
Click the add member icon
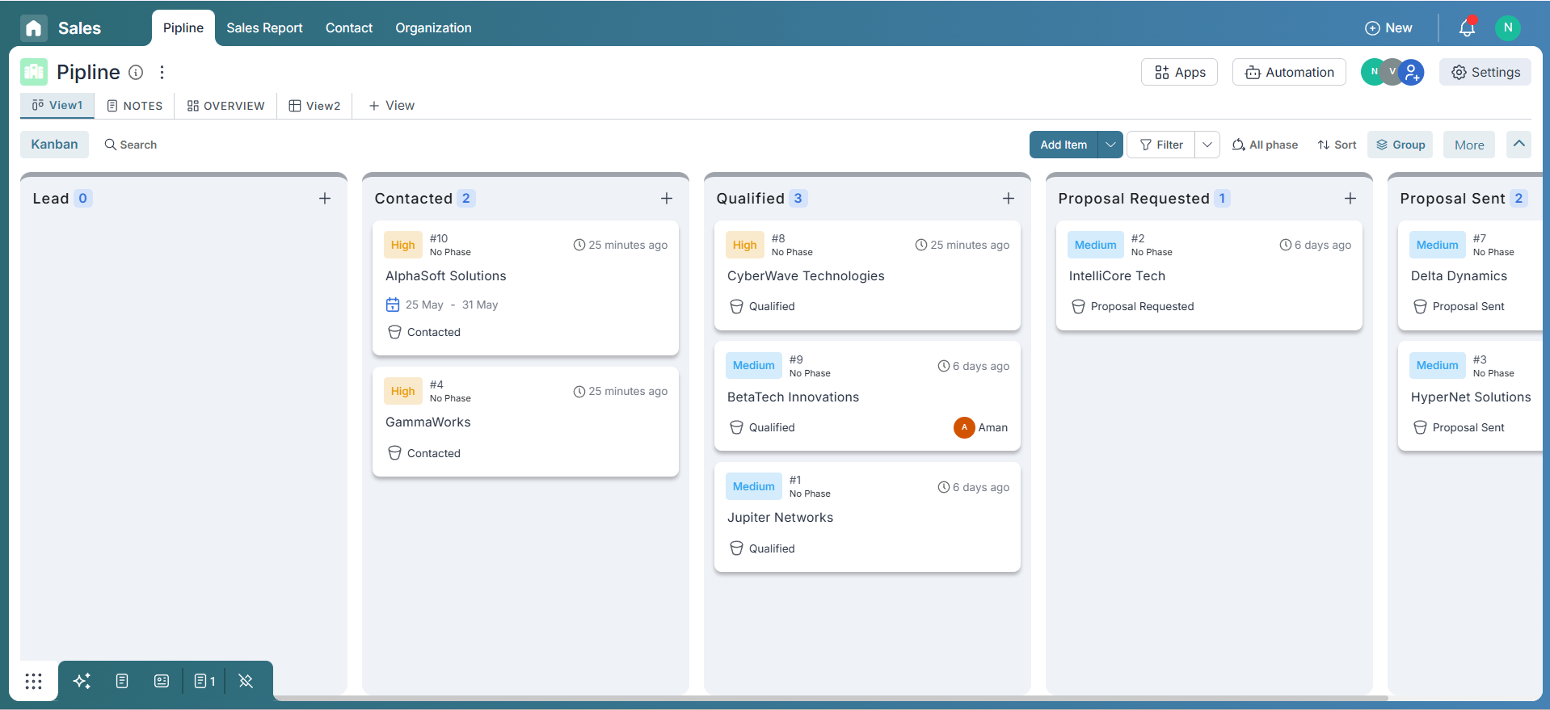click(x=1412, y=72)
